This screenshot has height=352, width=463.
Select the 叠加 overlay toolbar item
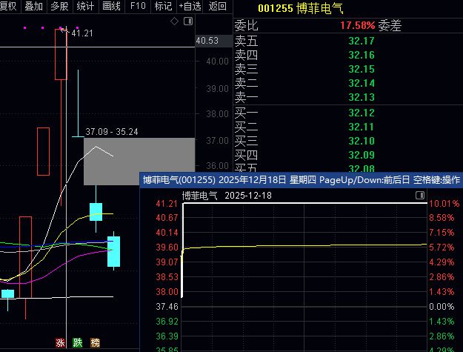pos(33,6)
